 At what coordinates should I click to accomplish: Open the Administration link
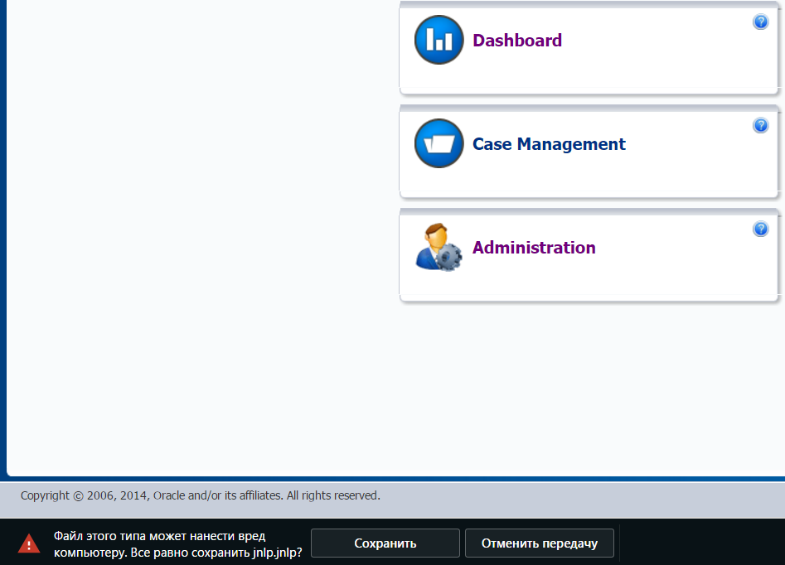pyautogui.click(x=534, y=248)
